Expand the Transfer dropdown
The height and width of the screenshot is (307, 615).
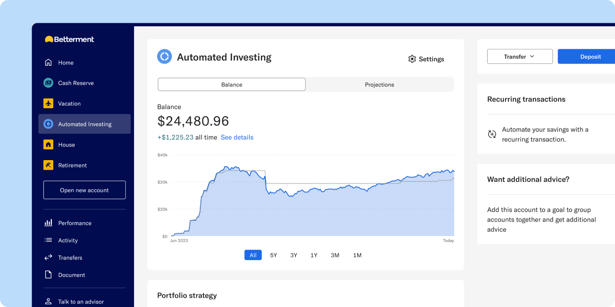click(x=520, y=56)
